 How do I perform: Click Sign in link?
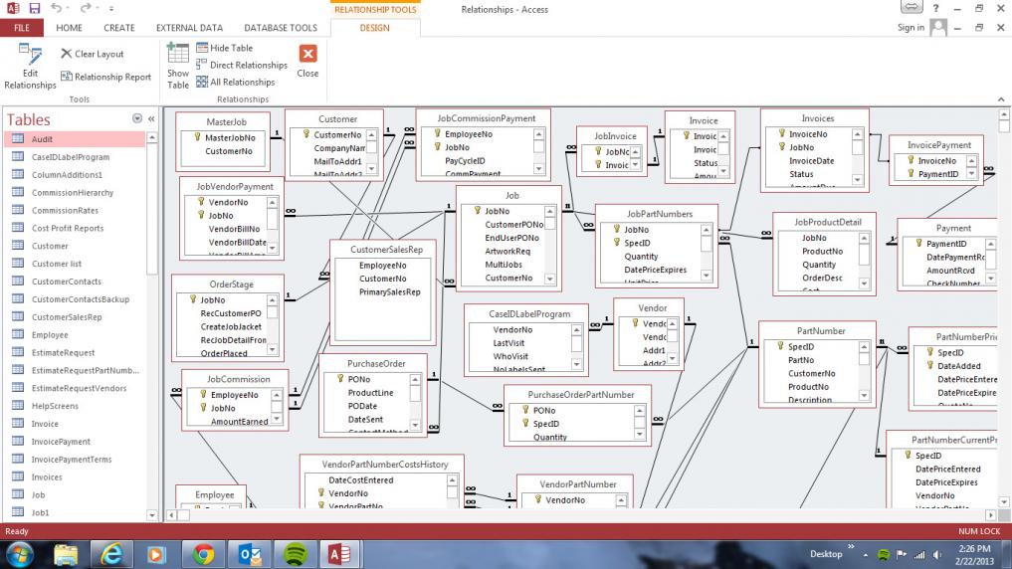911,28
